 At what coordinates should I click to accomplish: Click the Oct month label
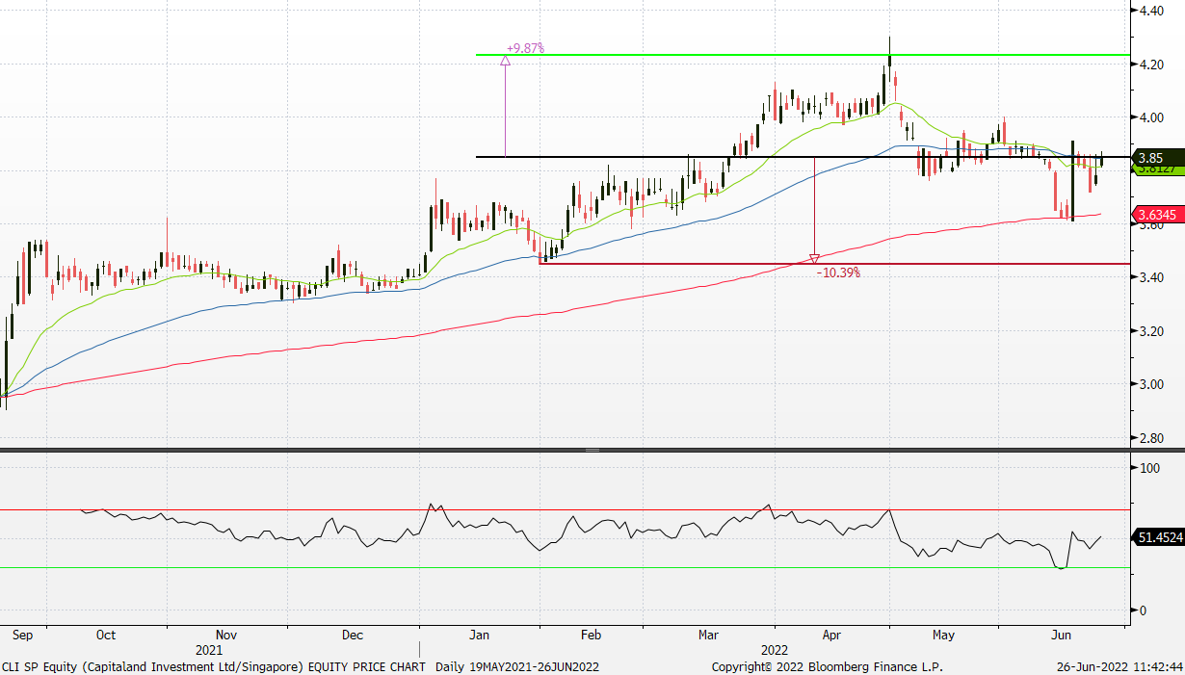(x=106, y=636)
